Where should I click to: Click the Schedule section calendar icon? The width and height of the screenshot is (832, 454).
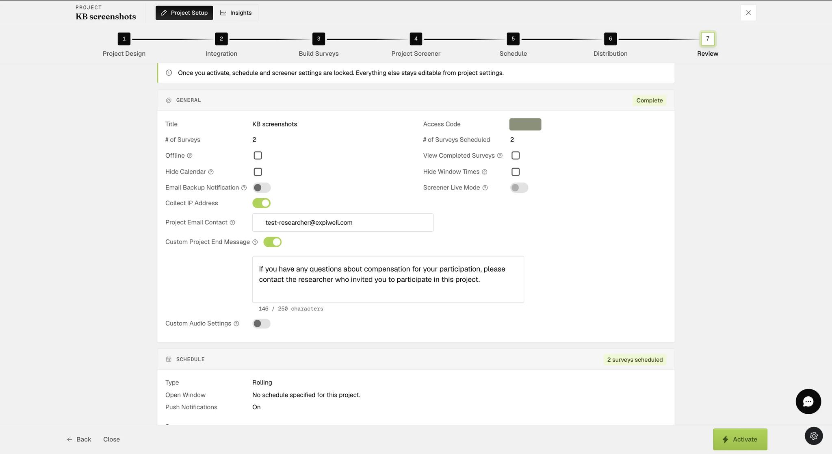tap(169, 359)
